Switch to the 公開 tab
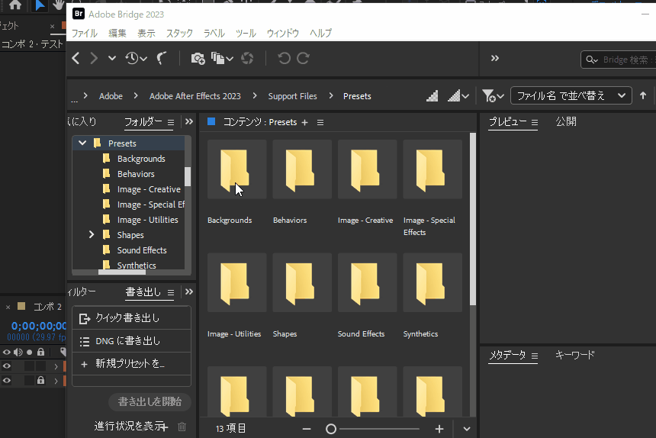The height and width of the screenshot is (438, 656). coord(566,121)
